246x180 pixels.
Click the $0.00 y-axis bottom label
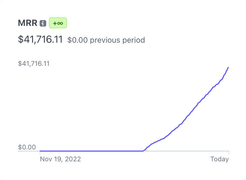(x=27, y=147)
